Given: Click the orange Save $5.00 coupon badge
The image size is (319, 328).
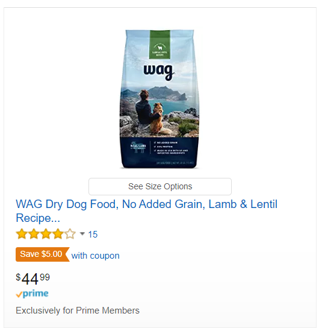Looking at the screenshot, I should (x=43, y=254).
